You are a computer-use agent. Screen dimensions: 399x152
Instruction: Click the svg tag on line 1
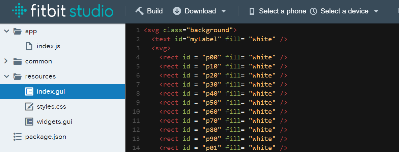pyautogui.click(x=152, y=31)
